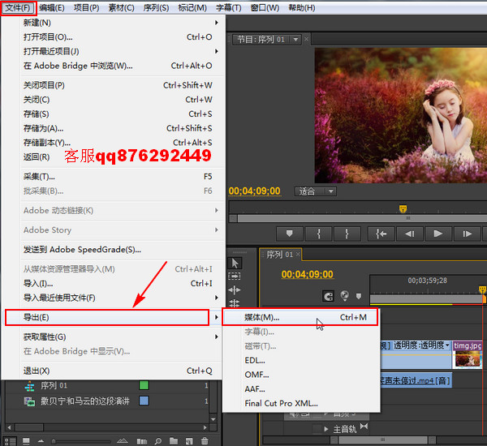Toggle the master audio track checkbox

pyautogui.click(x=317, y=429)
